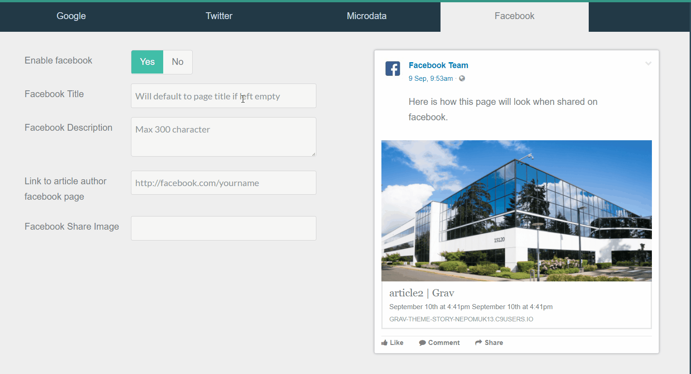This screenshot has width=691, height=374.
Task: Click the building preview image
Action: pyautogui.click(x=516, y=211)
